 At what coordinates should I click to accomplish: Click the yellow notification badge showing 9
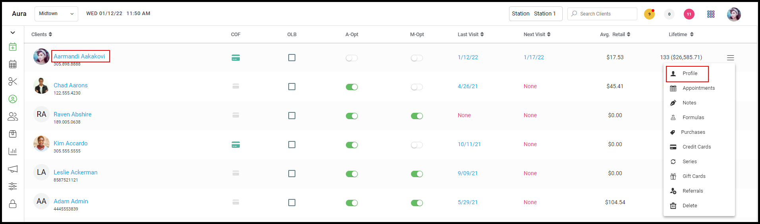[x=649, y=14]
